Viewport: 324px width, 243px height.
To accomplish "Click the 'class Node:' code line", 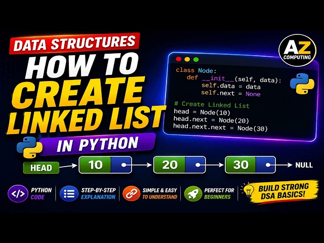I will pos(196,70).
